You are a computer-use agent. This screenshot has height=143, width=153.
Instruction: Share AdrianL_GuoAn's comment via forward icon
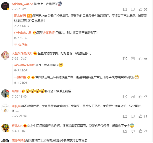coord(125,9)
